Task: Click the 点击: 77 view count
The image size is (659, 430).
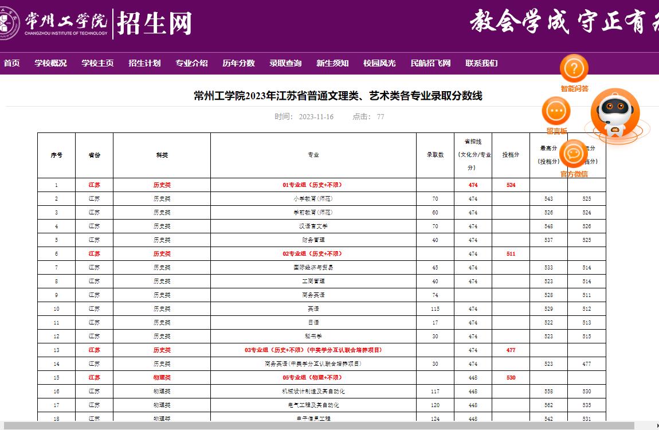Action: click(x=368, y=117)
